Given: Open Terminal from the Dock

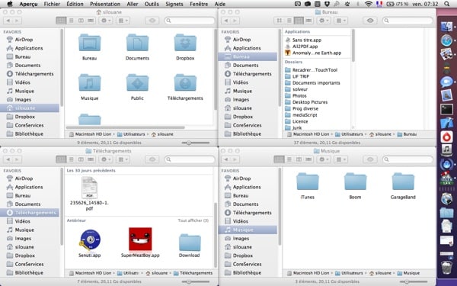Looking at the screenshot, I should point(446,110).
